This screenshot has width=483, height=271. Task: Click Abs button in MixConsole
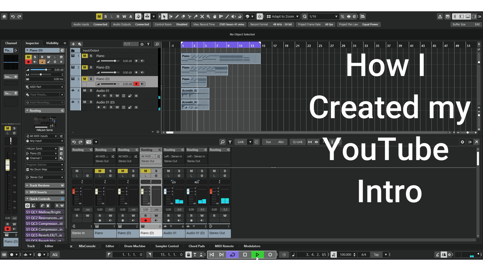(281, 142)
